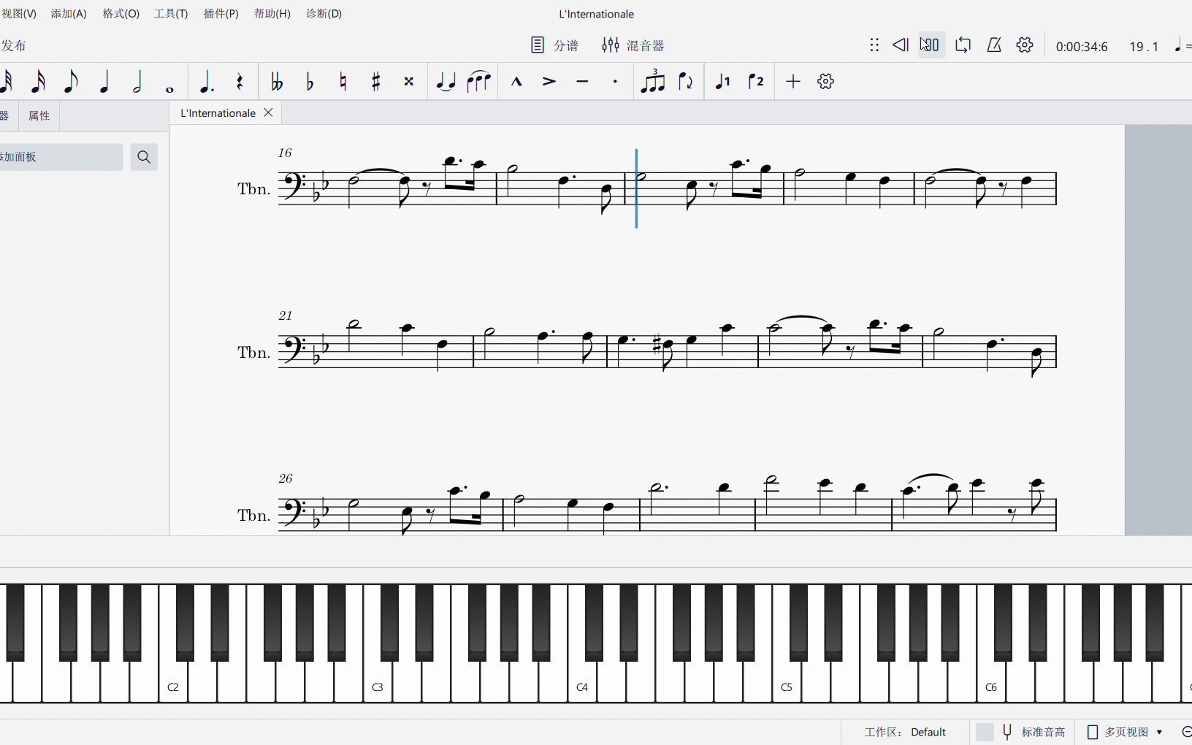Select the 16th note duration
Screen dimensions: 1192x745
coord(38,81)
